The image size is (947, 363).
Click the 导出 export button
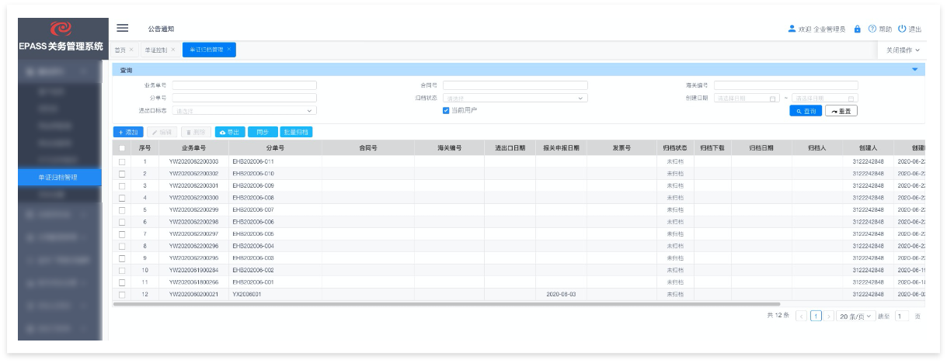231,133
